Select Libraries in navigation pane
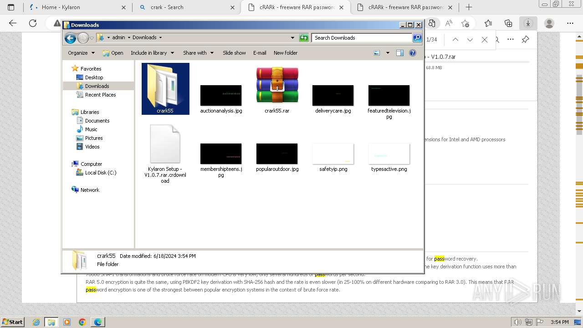 [x=90, y=112]
